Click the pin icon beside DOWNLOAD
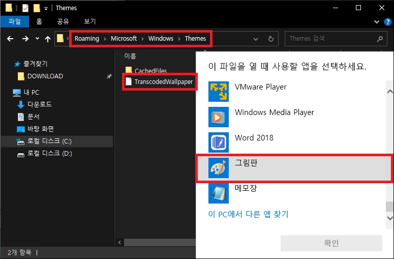This screenshot has height=259, width=394. point(109,76)
